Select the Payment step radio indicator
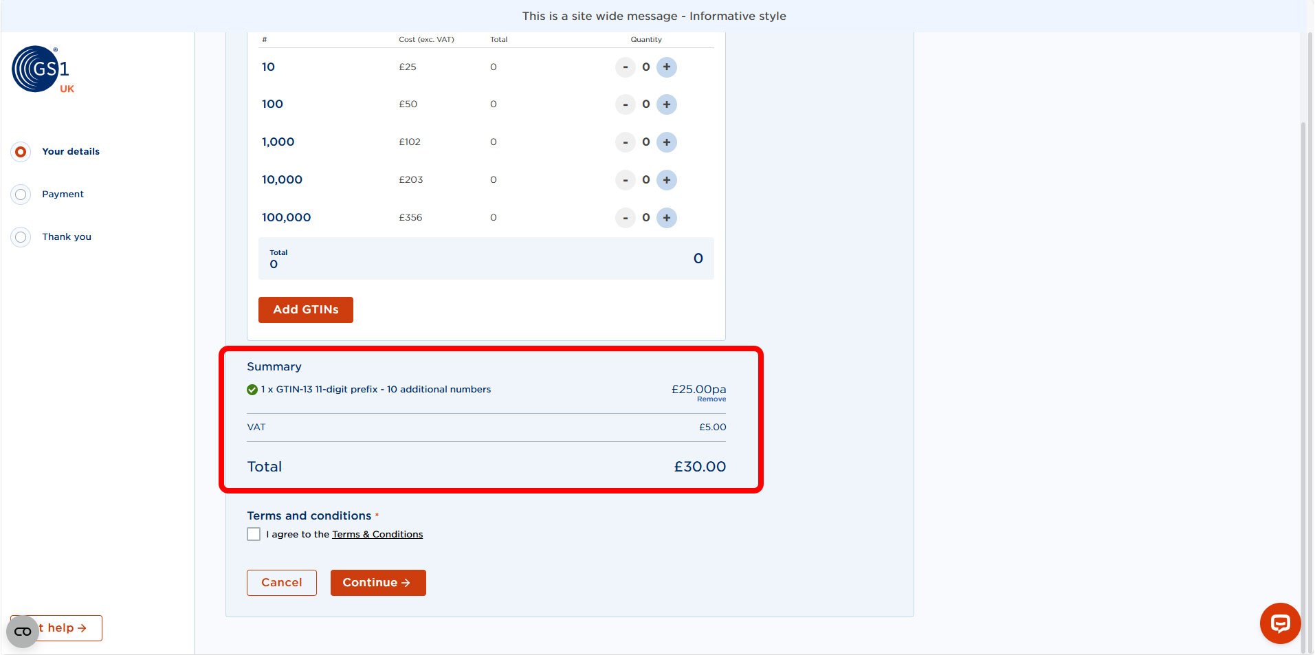 [x=21, y=194]
